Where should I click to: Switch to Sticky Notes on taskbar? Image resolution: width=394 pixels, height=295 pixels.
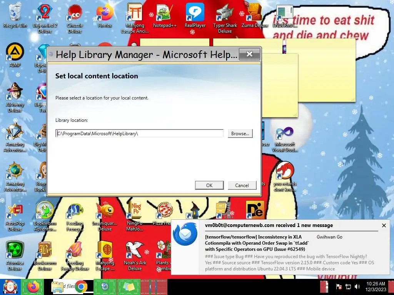(x=129, y=287)
